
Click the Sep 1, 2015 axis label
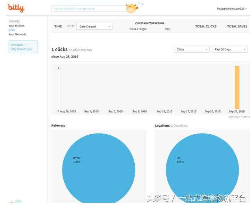(x=91, y=111)
